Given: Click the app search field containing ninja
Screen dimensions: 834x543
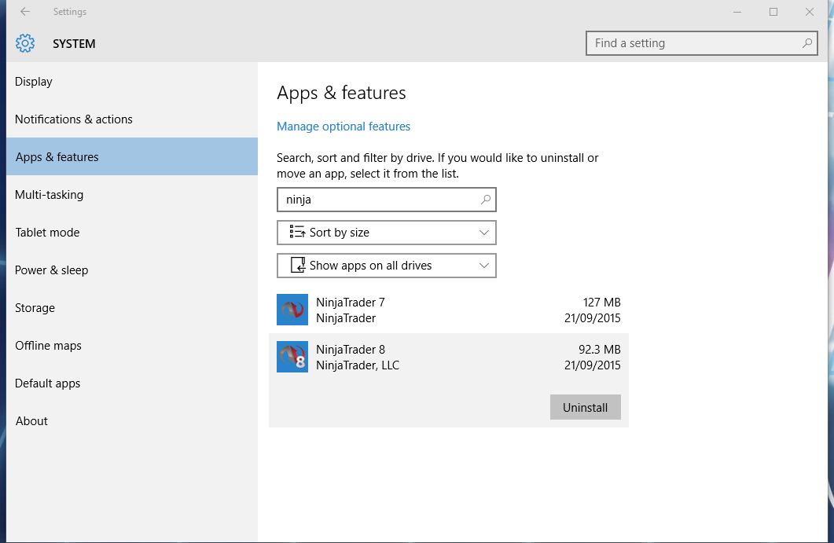Looking at the screenshot, I should point(377,200).
